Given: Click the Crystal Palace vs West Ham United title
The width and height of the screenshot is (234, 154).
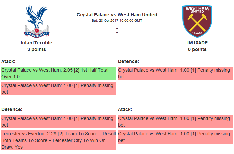Looking at the screenshot, I should tap(117, 15).
